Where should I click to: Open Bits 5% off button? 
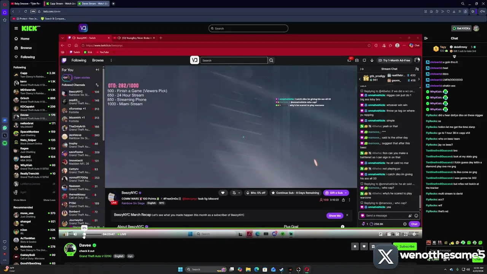(256, 193)
